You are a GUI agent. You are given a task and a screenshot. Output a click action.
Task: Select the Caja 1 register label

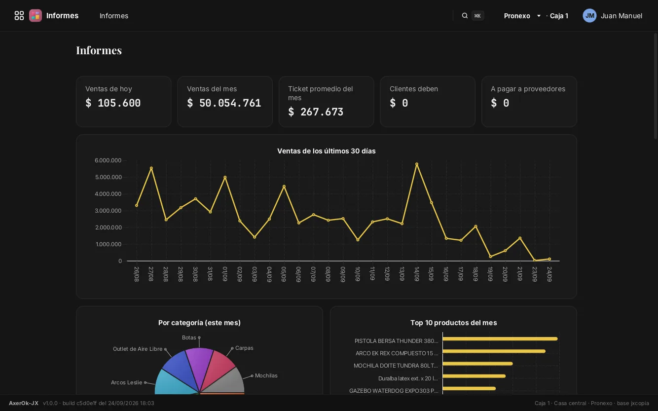559,16
